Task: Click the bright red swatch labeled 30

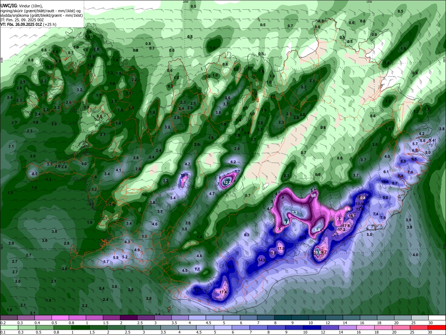Action: tap(437, 328)
